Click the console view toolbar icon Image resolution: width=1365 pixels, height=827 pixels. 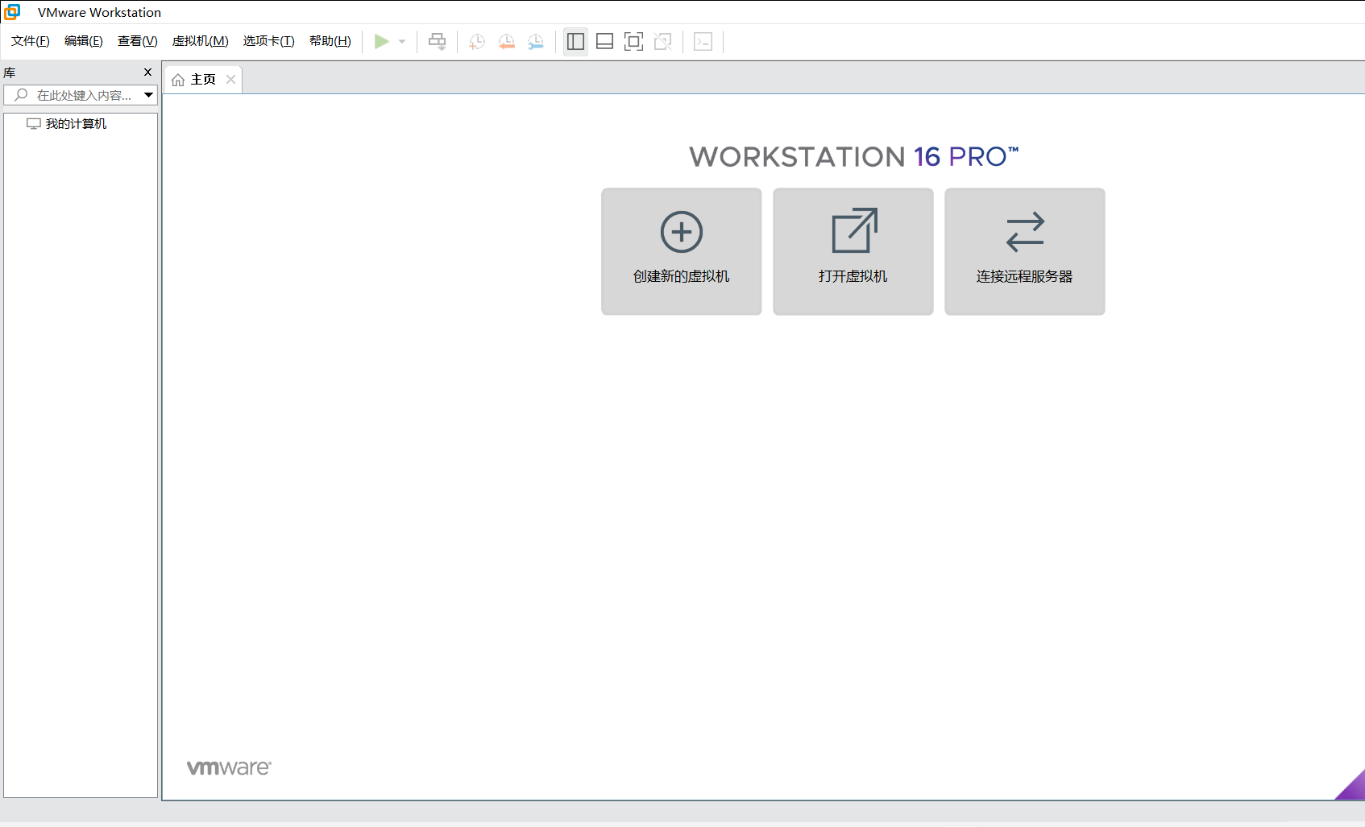[x=703, y=41]
